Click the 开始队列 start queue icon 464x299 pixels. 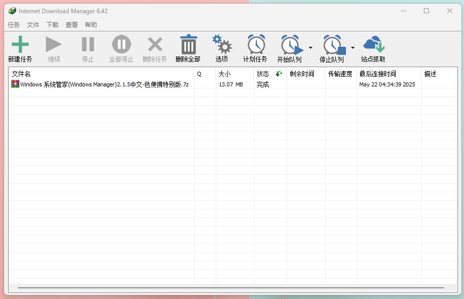(x=290, y=44)
